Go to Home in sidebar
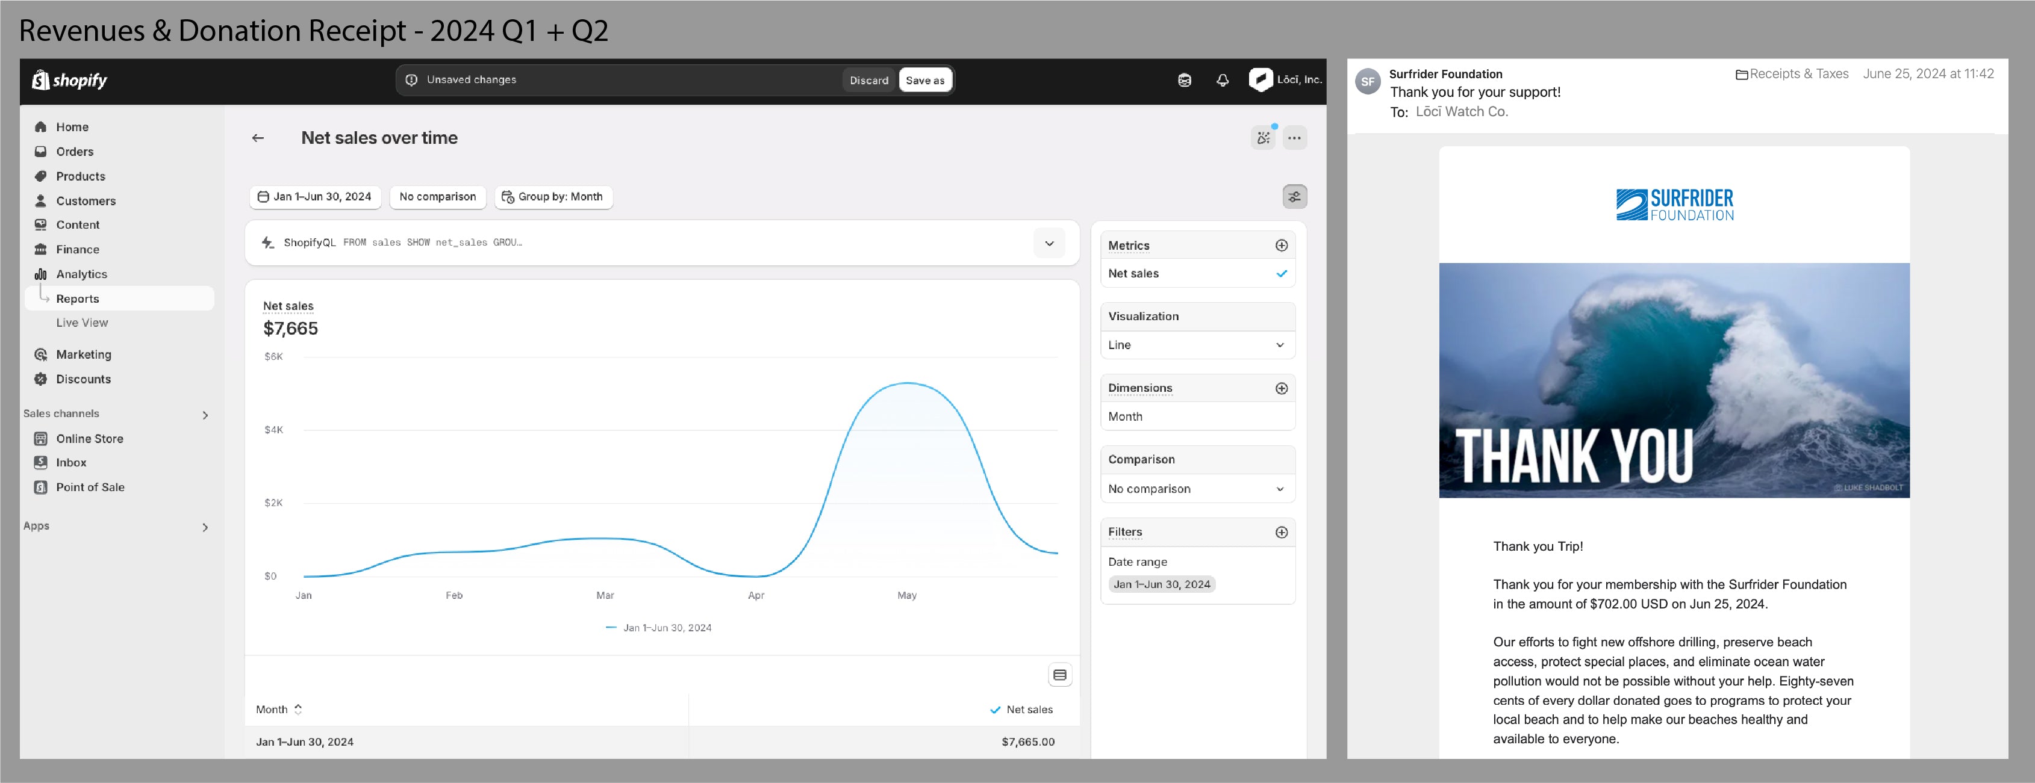The height and width of the screenshot is (783, 2035). [x=72, y=126]
